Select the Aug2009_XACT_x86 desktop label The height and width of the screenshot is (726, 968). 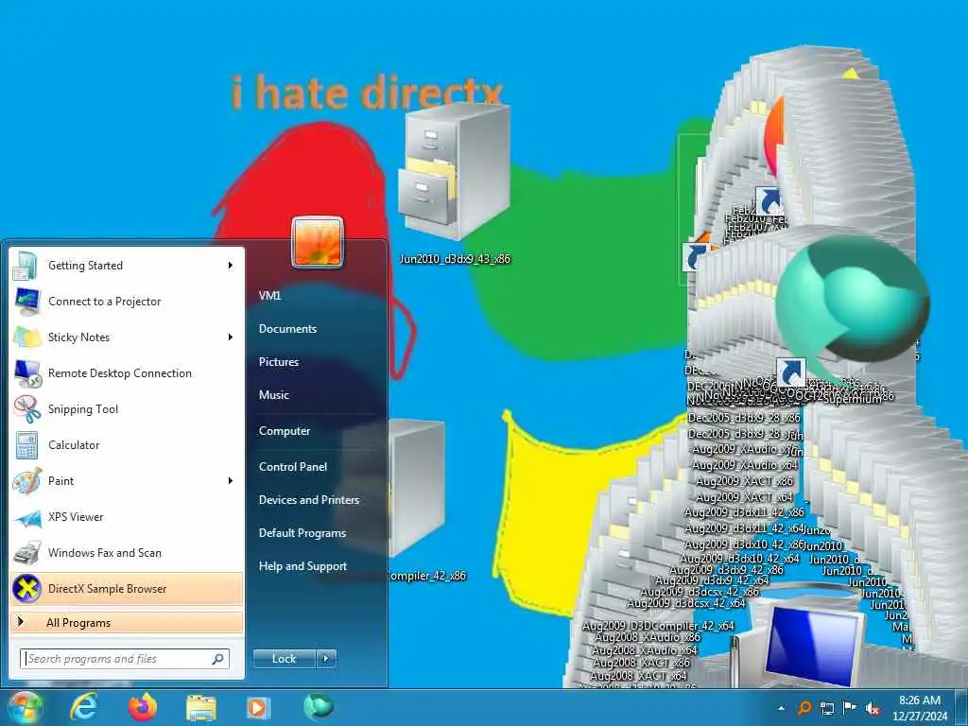tap(745, 481)
